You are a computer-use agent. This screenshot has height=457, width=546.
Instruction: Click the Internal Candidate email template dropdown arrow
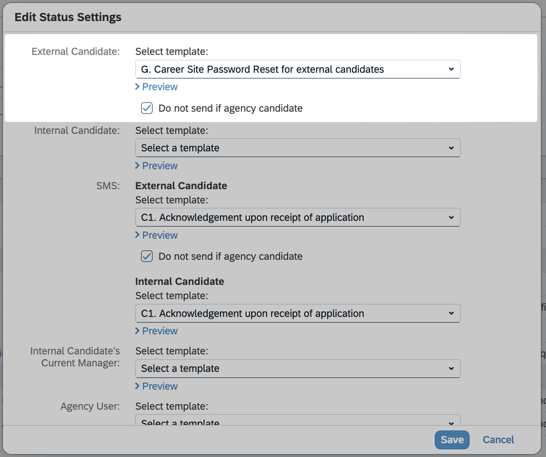coord(451,148)
